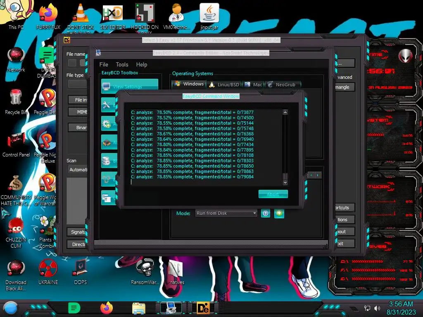Click the About button in Detect It Easy
423x317 pixels.
click(x=345, y=232)
